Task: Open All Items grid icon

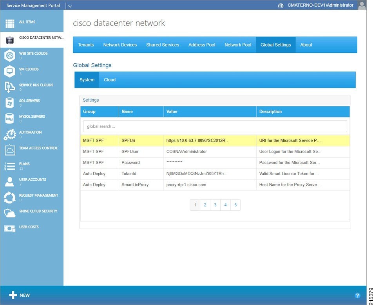Action: point(10,23)
